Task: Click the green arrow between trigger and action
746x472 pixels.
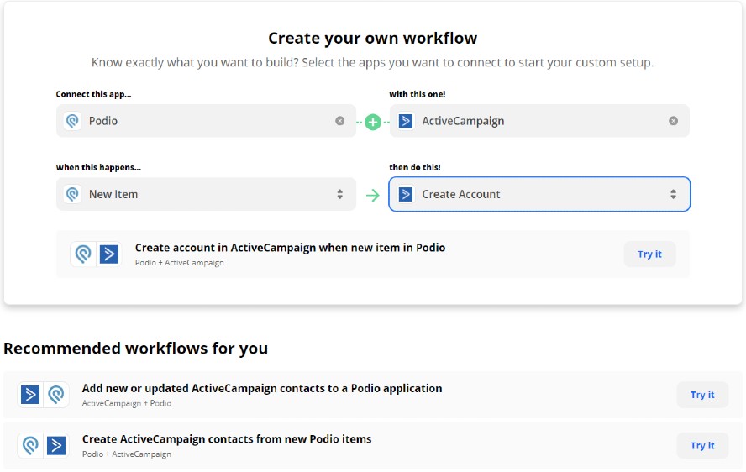Action: pyautogui.click(x=372, y=195)
